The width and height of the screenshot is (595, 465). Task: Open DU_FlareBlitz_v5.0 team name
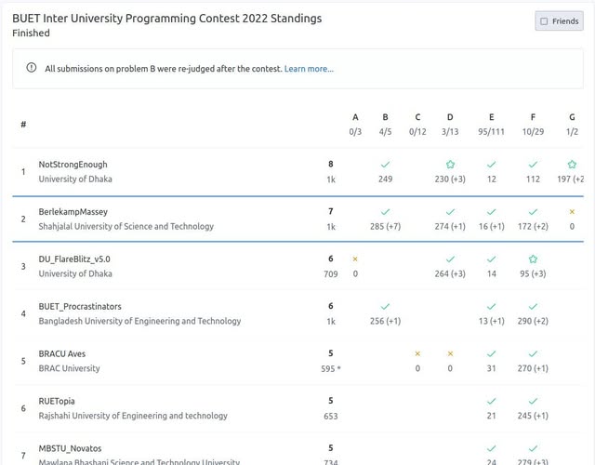74,259
